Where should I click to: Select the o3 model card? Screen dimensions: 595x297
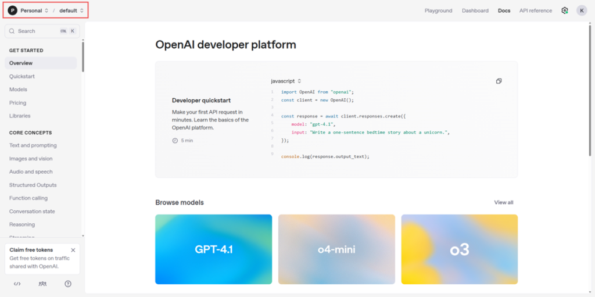(x=459, y=249)
